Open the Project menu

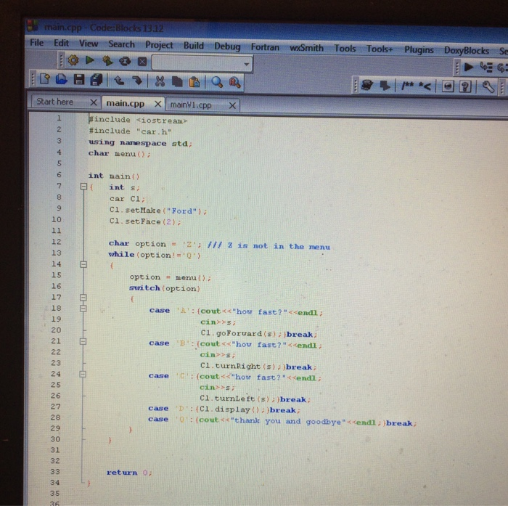point(159,45)
